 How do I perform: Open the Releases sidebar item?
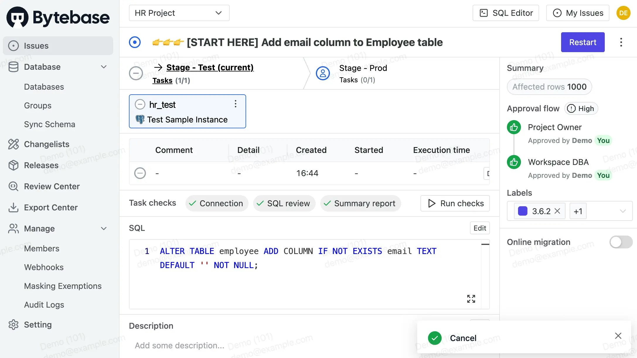(x=41, y=165)
